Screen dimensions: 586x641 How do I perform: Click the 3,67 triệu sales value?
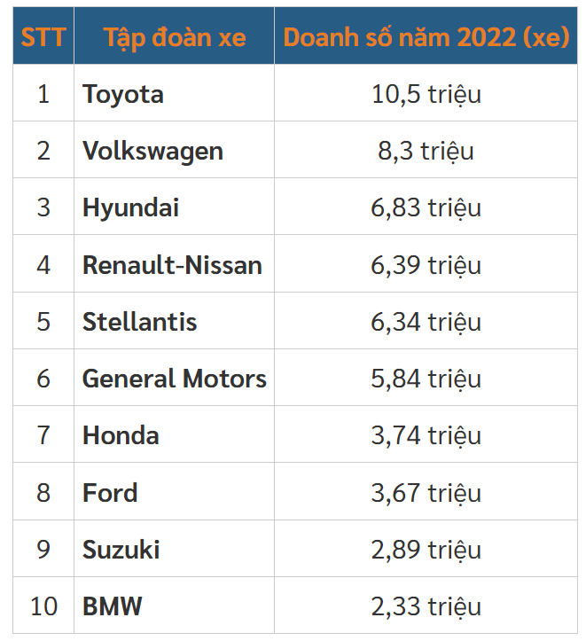click(426, 493)
